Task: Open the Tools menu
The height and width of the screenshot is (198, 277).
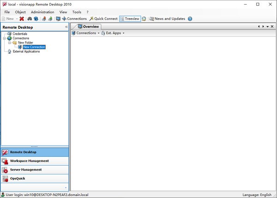Action: click(x=77, y=12)
